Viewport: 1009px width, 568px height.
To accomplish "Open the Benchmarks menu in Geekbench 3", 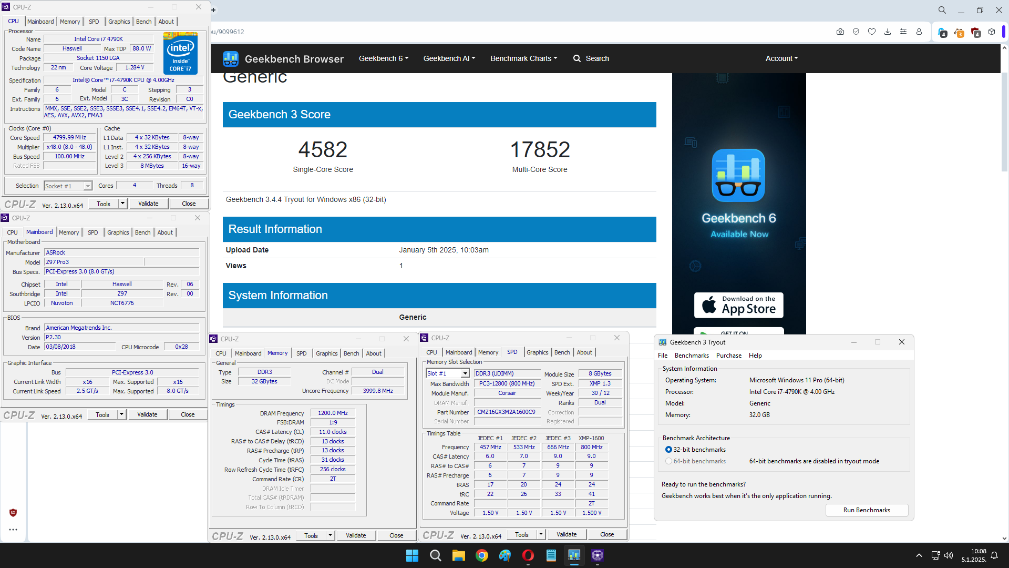I will click(x=692, y=356).
